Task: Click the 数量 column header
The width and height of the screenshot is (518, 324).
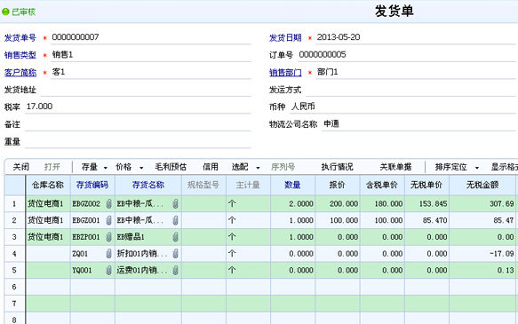Action: point(293,186)
